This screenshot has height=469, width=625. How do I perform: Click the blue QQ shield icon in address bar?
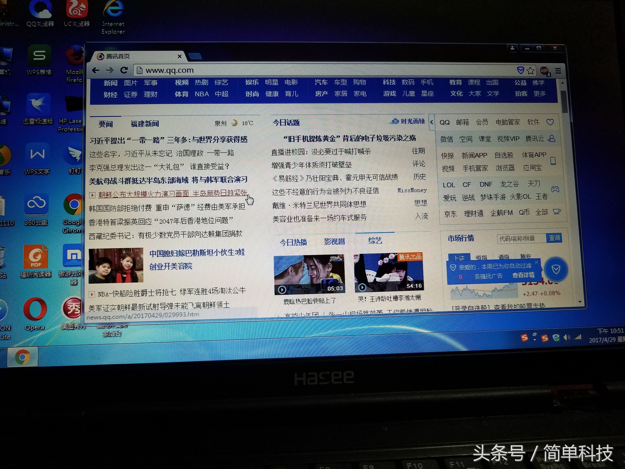pos(521,71)
